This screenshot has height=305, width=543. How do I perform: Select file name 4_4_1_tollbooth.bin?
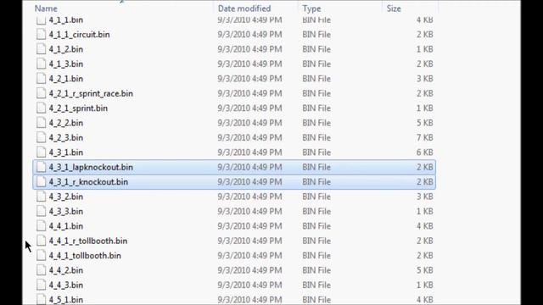(x=85, y=256)
